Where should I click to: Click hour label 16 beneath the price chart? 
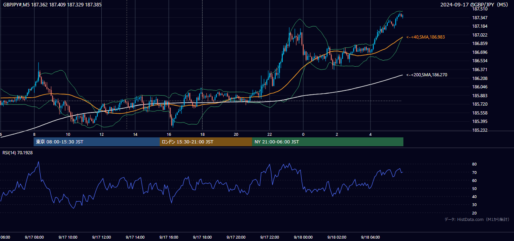tap(169, 134)
